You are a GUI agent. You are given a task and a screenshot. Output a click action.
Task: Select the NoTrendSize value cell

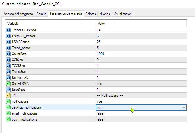coord(141,78)
